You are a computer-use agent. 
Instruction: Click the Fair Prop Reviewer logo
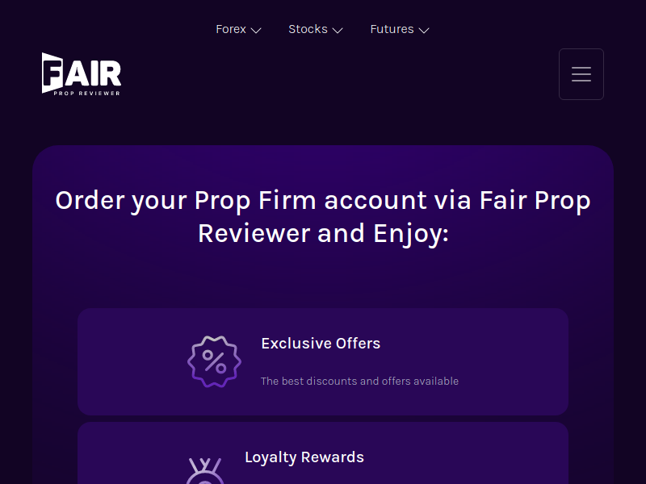(82, 74)
